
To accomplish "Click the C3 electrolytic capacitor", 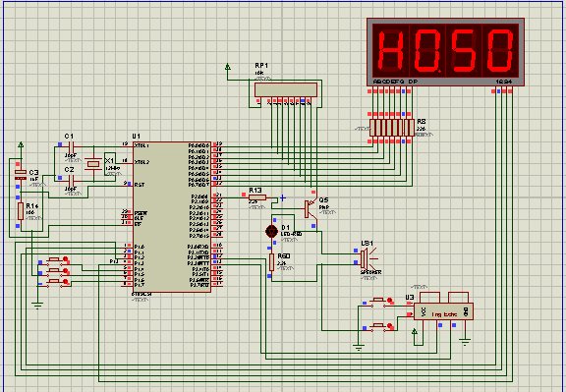I will coord(21,175).
